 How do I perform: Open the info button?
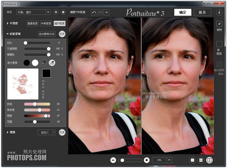[219, 12]
